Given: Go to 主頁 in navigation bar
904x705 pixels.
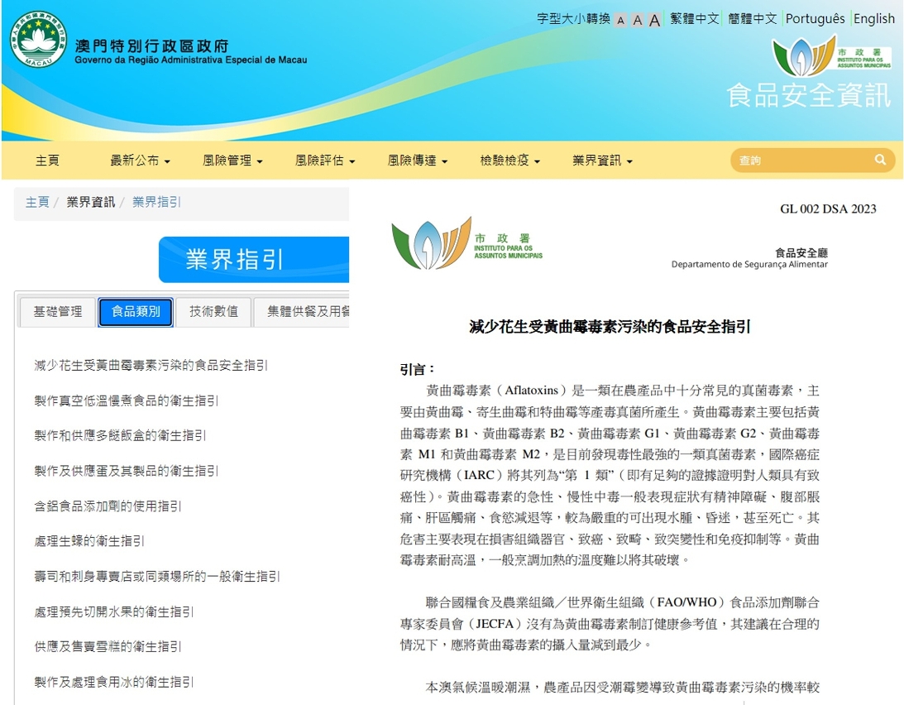Looking at the screenshot, I should (x=47, y=161).
